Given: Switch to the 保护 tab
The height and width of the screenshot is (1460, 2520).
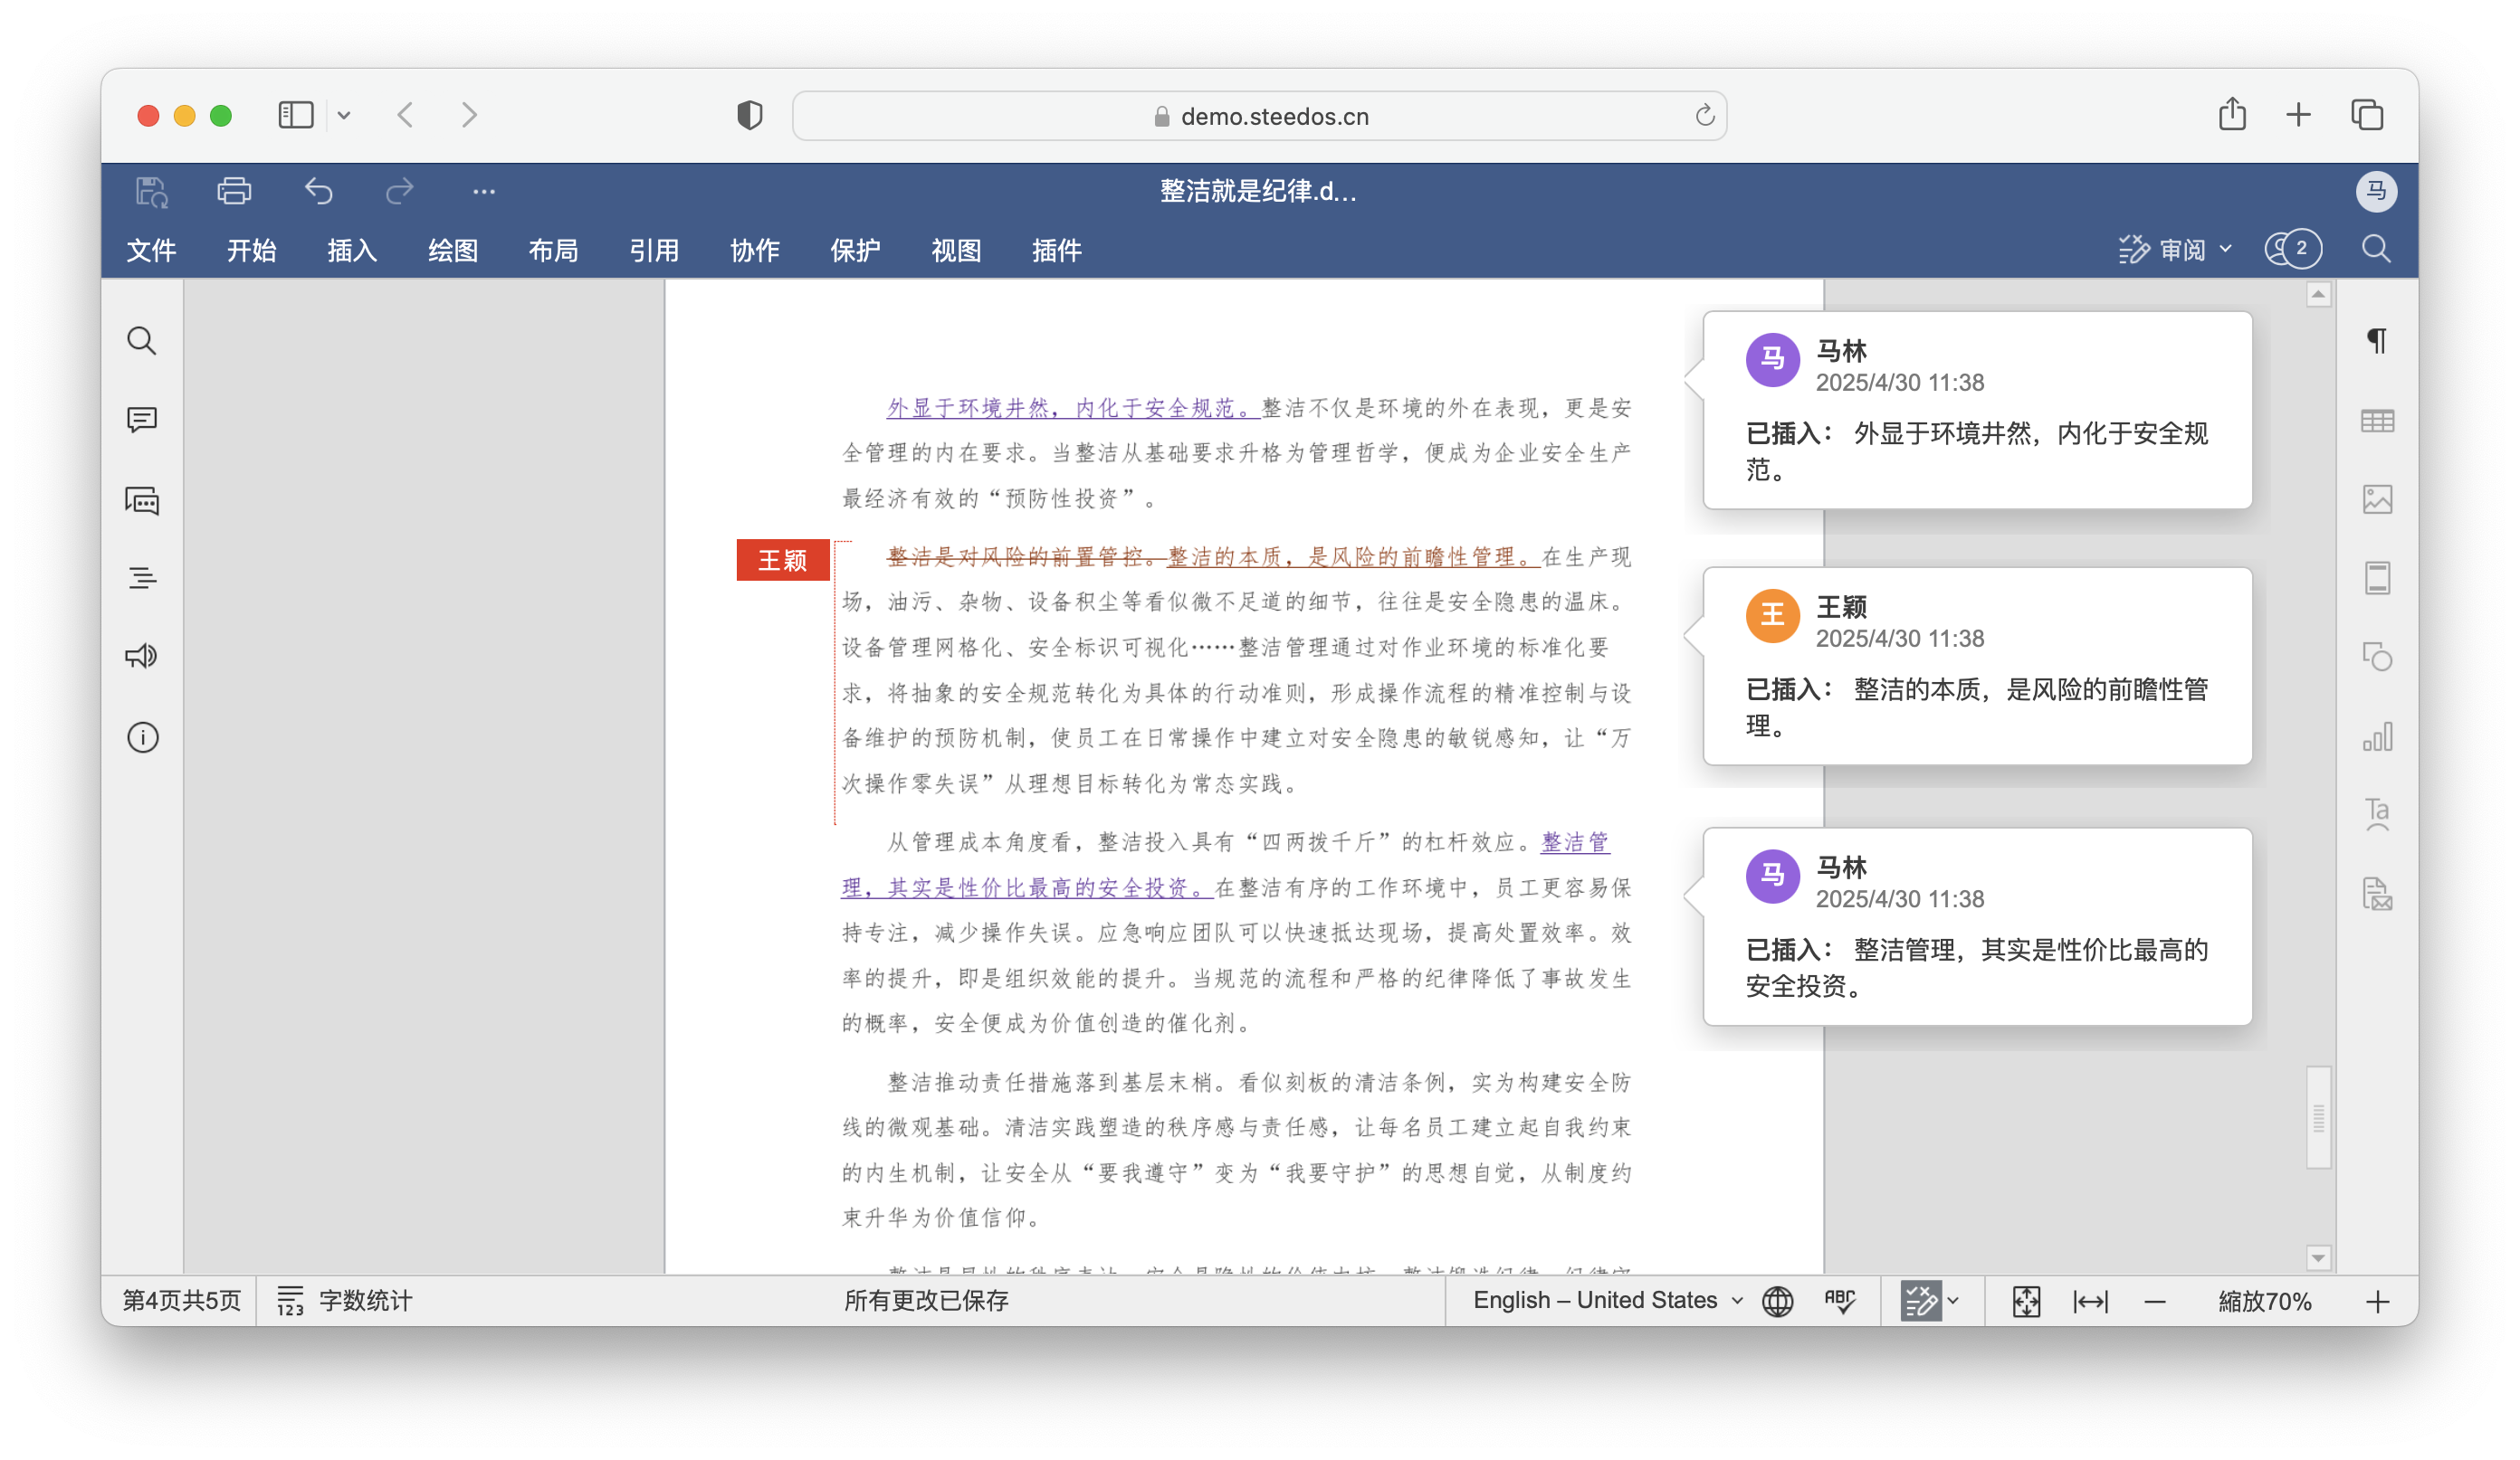Looking at the screenshot, I should pos(855,250).
